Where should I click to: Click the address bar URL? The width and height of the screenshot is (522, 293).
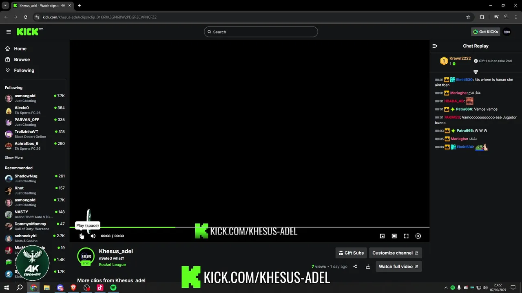tap(100, 17)
